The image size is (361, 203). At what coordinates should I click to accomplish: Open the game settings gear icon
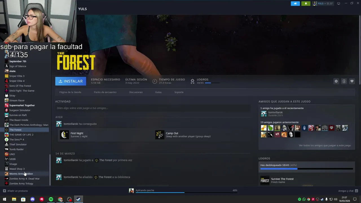point(336,81)
